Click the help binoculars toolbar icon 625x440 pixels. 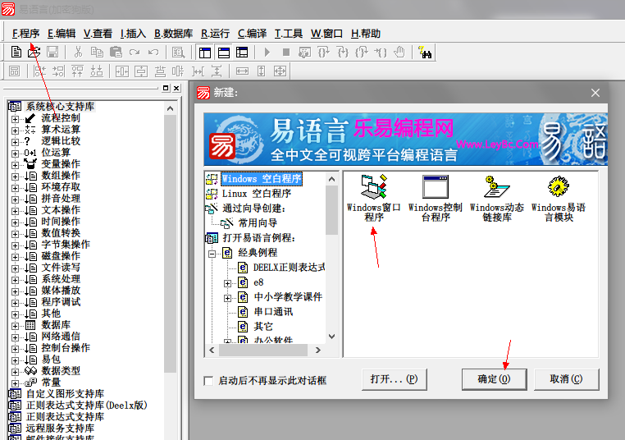click(x=425, y=52)
